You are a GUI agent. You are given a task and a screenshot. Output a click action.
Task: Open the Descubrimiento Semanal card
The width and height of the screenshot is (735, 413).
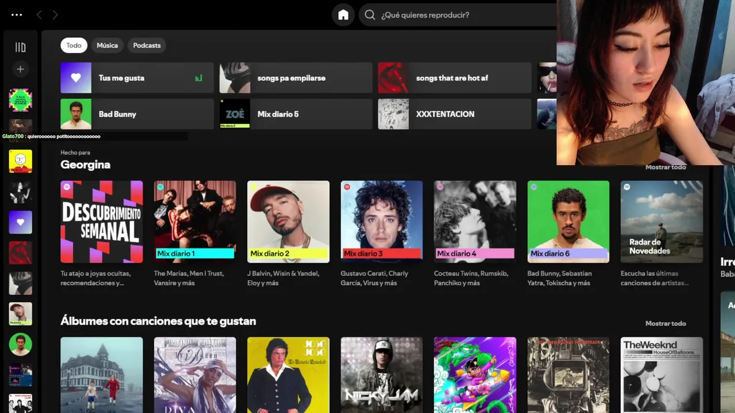(x=102, y=222)
